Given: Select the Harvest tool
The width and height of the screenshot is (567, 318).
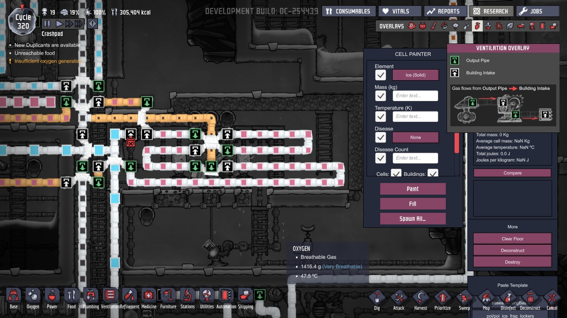Looking at the screenshot, I should 420,300.
